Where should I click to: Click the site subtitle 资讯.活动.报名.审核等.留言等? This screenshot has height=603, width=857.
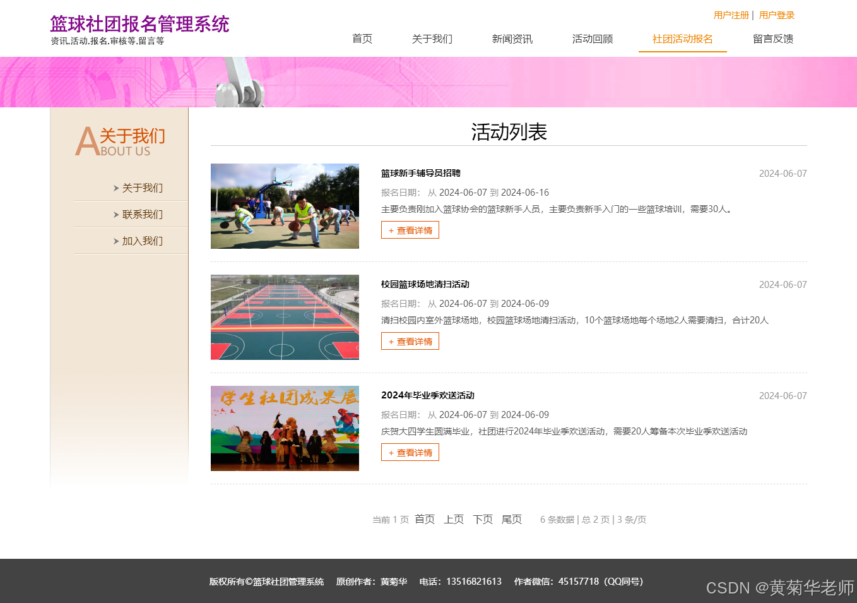[107, 41]
